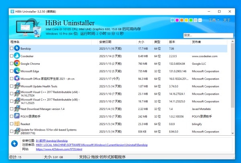Check the Neat Download Manager checkbox
This screenshot has height=163, width=241.
[12, 109]
